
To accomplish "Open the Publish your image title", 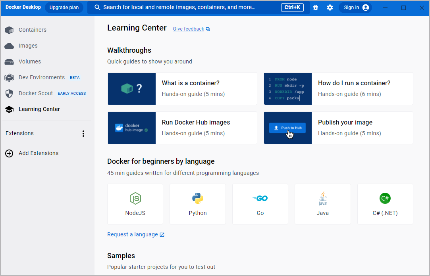I will tap(345, 123).
